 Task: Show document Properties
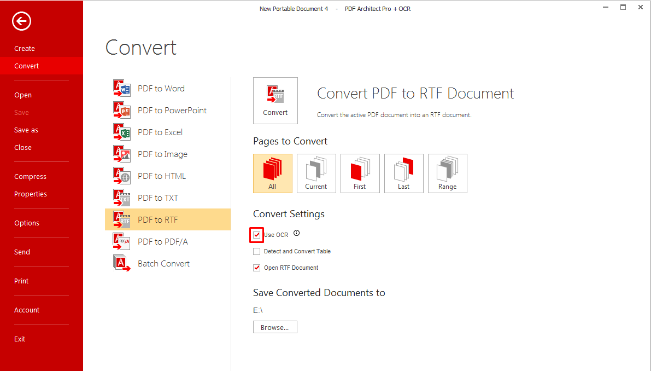click(30, 194)
